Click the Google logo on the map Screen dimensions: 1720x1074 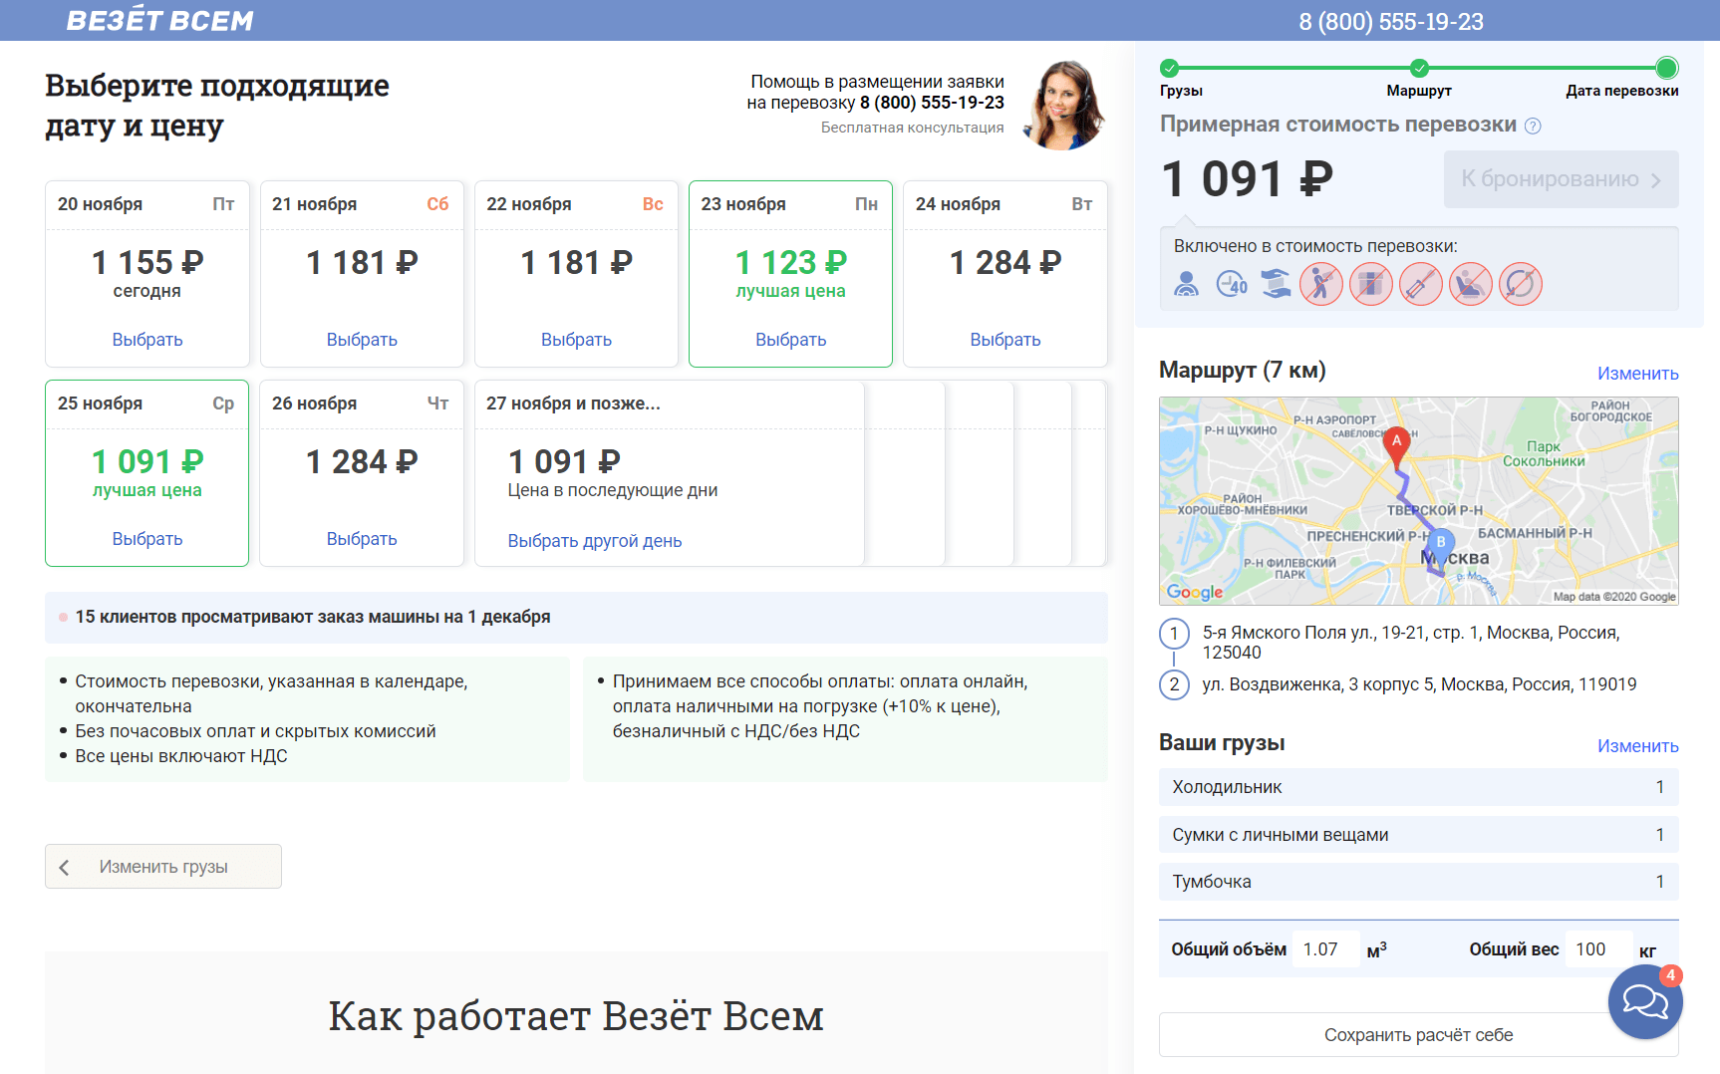(x=1195, y=592)
